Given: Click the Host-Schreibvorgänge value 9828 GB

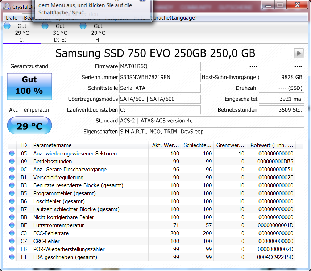Looking at the screenshot, I should (281, 77).
